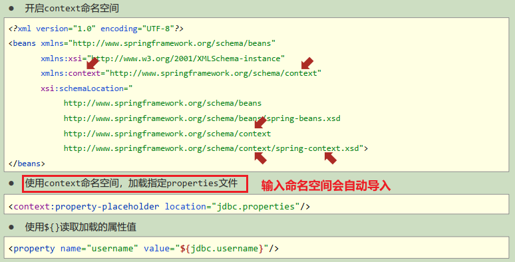This screenshot has width=515, height=262.
Task: Click the "UTF-8" encoding value
Action: pos(158,29)
